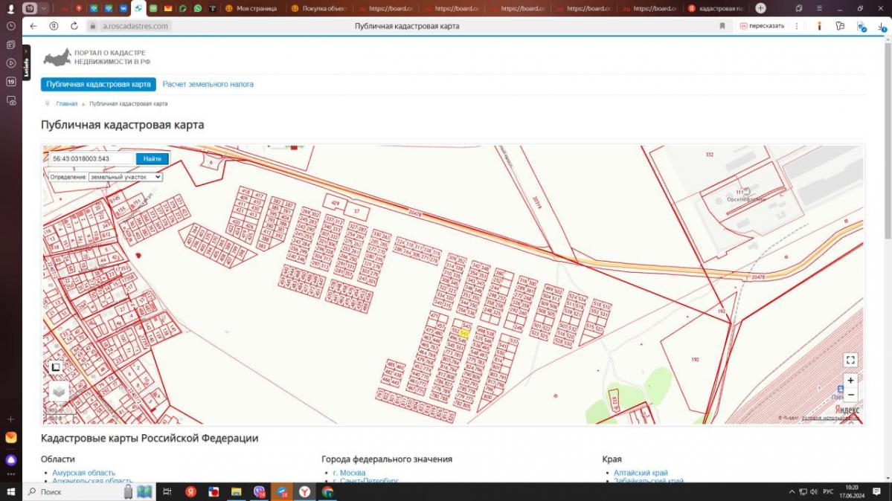
Task: Open the 'Амурская область' link
Action: (x=83, y=473)
